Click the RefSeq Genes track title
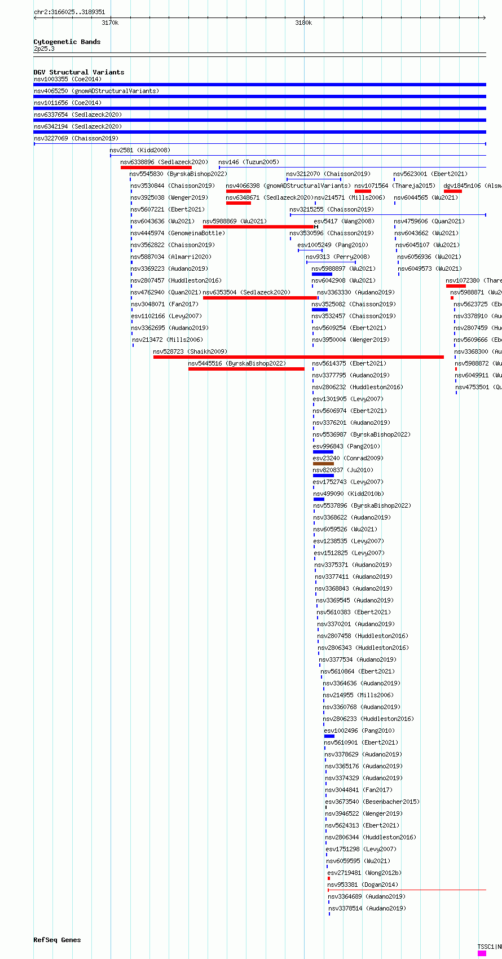This screenshot has height=959, width=502. [57, 940]
